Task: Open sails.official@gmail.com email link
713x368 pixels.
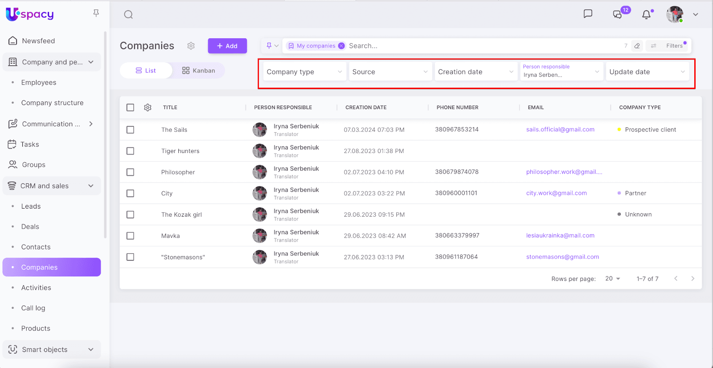Action: pyautogui.click(x=560, y=129)
